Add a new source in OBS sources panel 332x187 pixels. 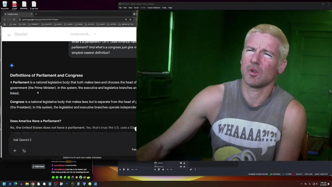155,169
